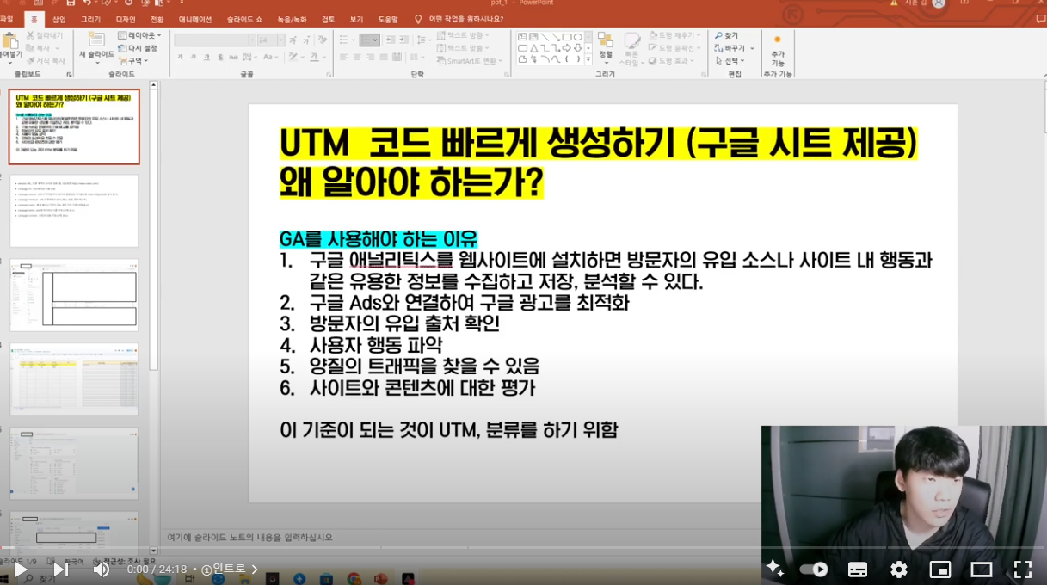This screenshot has width=1047, height=585.
Task: Click the sparkle AI icon in player
Action: (x=774, y=568)
